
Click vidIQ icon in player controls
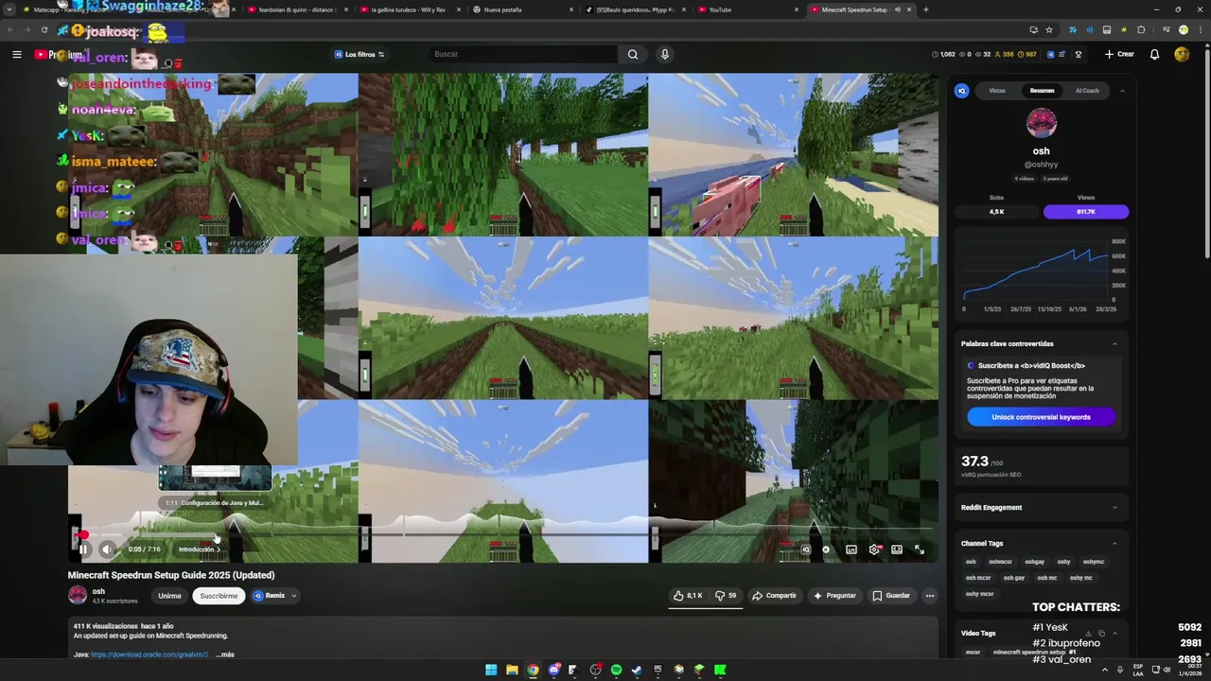click(806, 550)
